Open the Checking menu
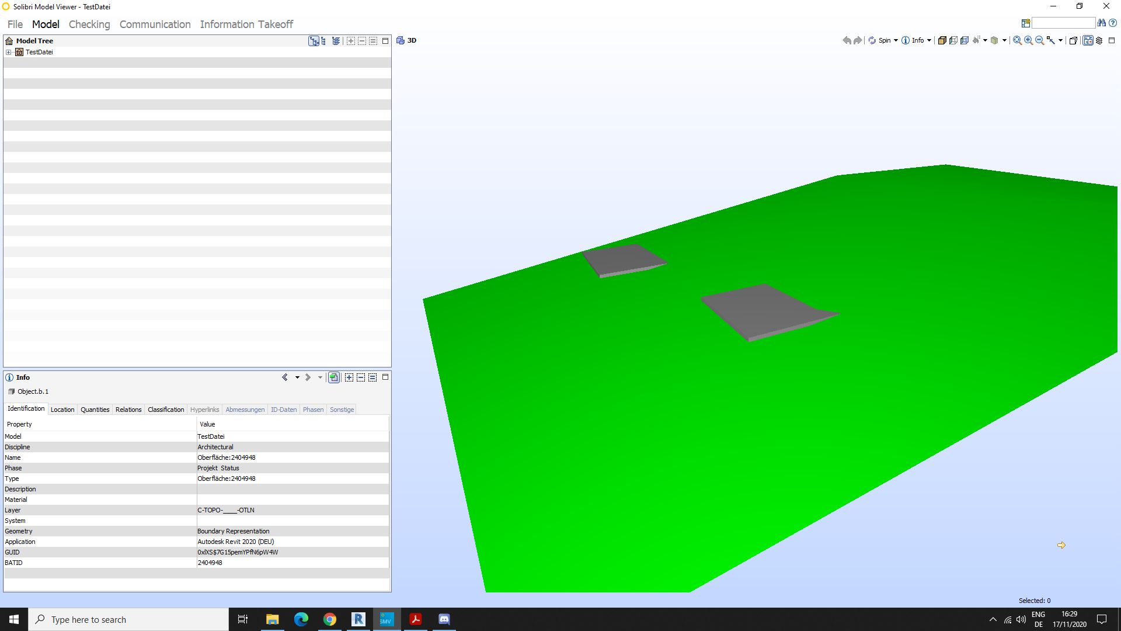Image resolution: width=1121 pixels, height=631 pixels. pos(89,24)
